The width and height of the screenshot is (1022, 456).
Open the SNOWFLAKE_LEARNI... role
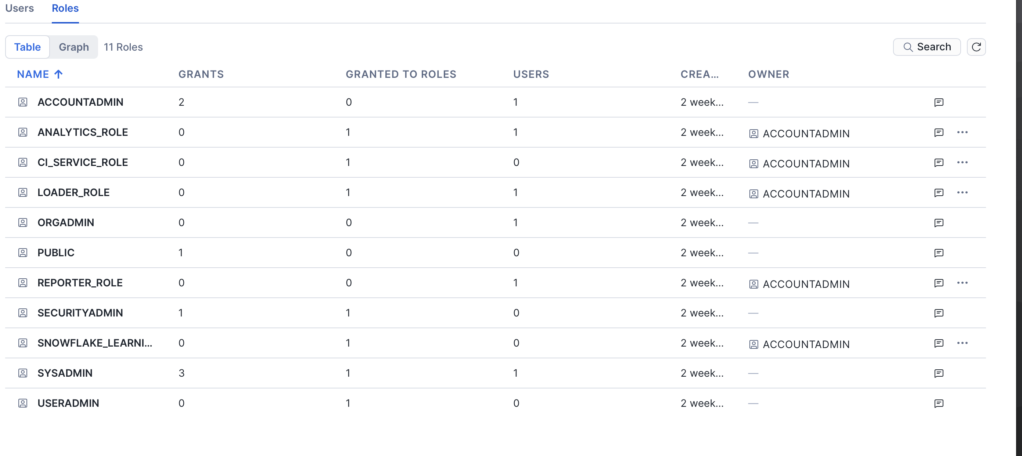pos(94,343)
